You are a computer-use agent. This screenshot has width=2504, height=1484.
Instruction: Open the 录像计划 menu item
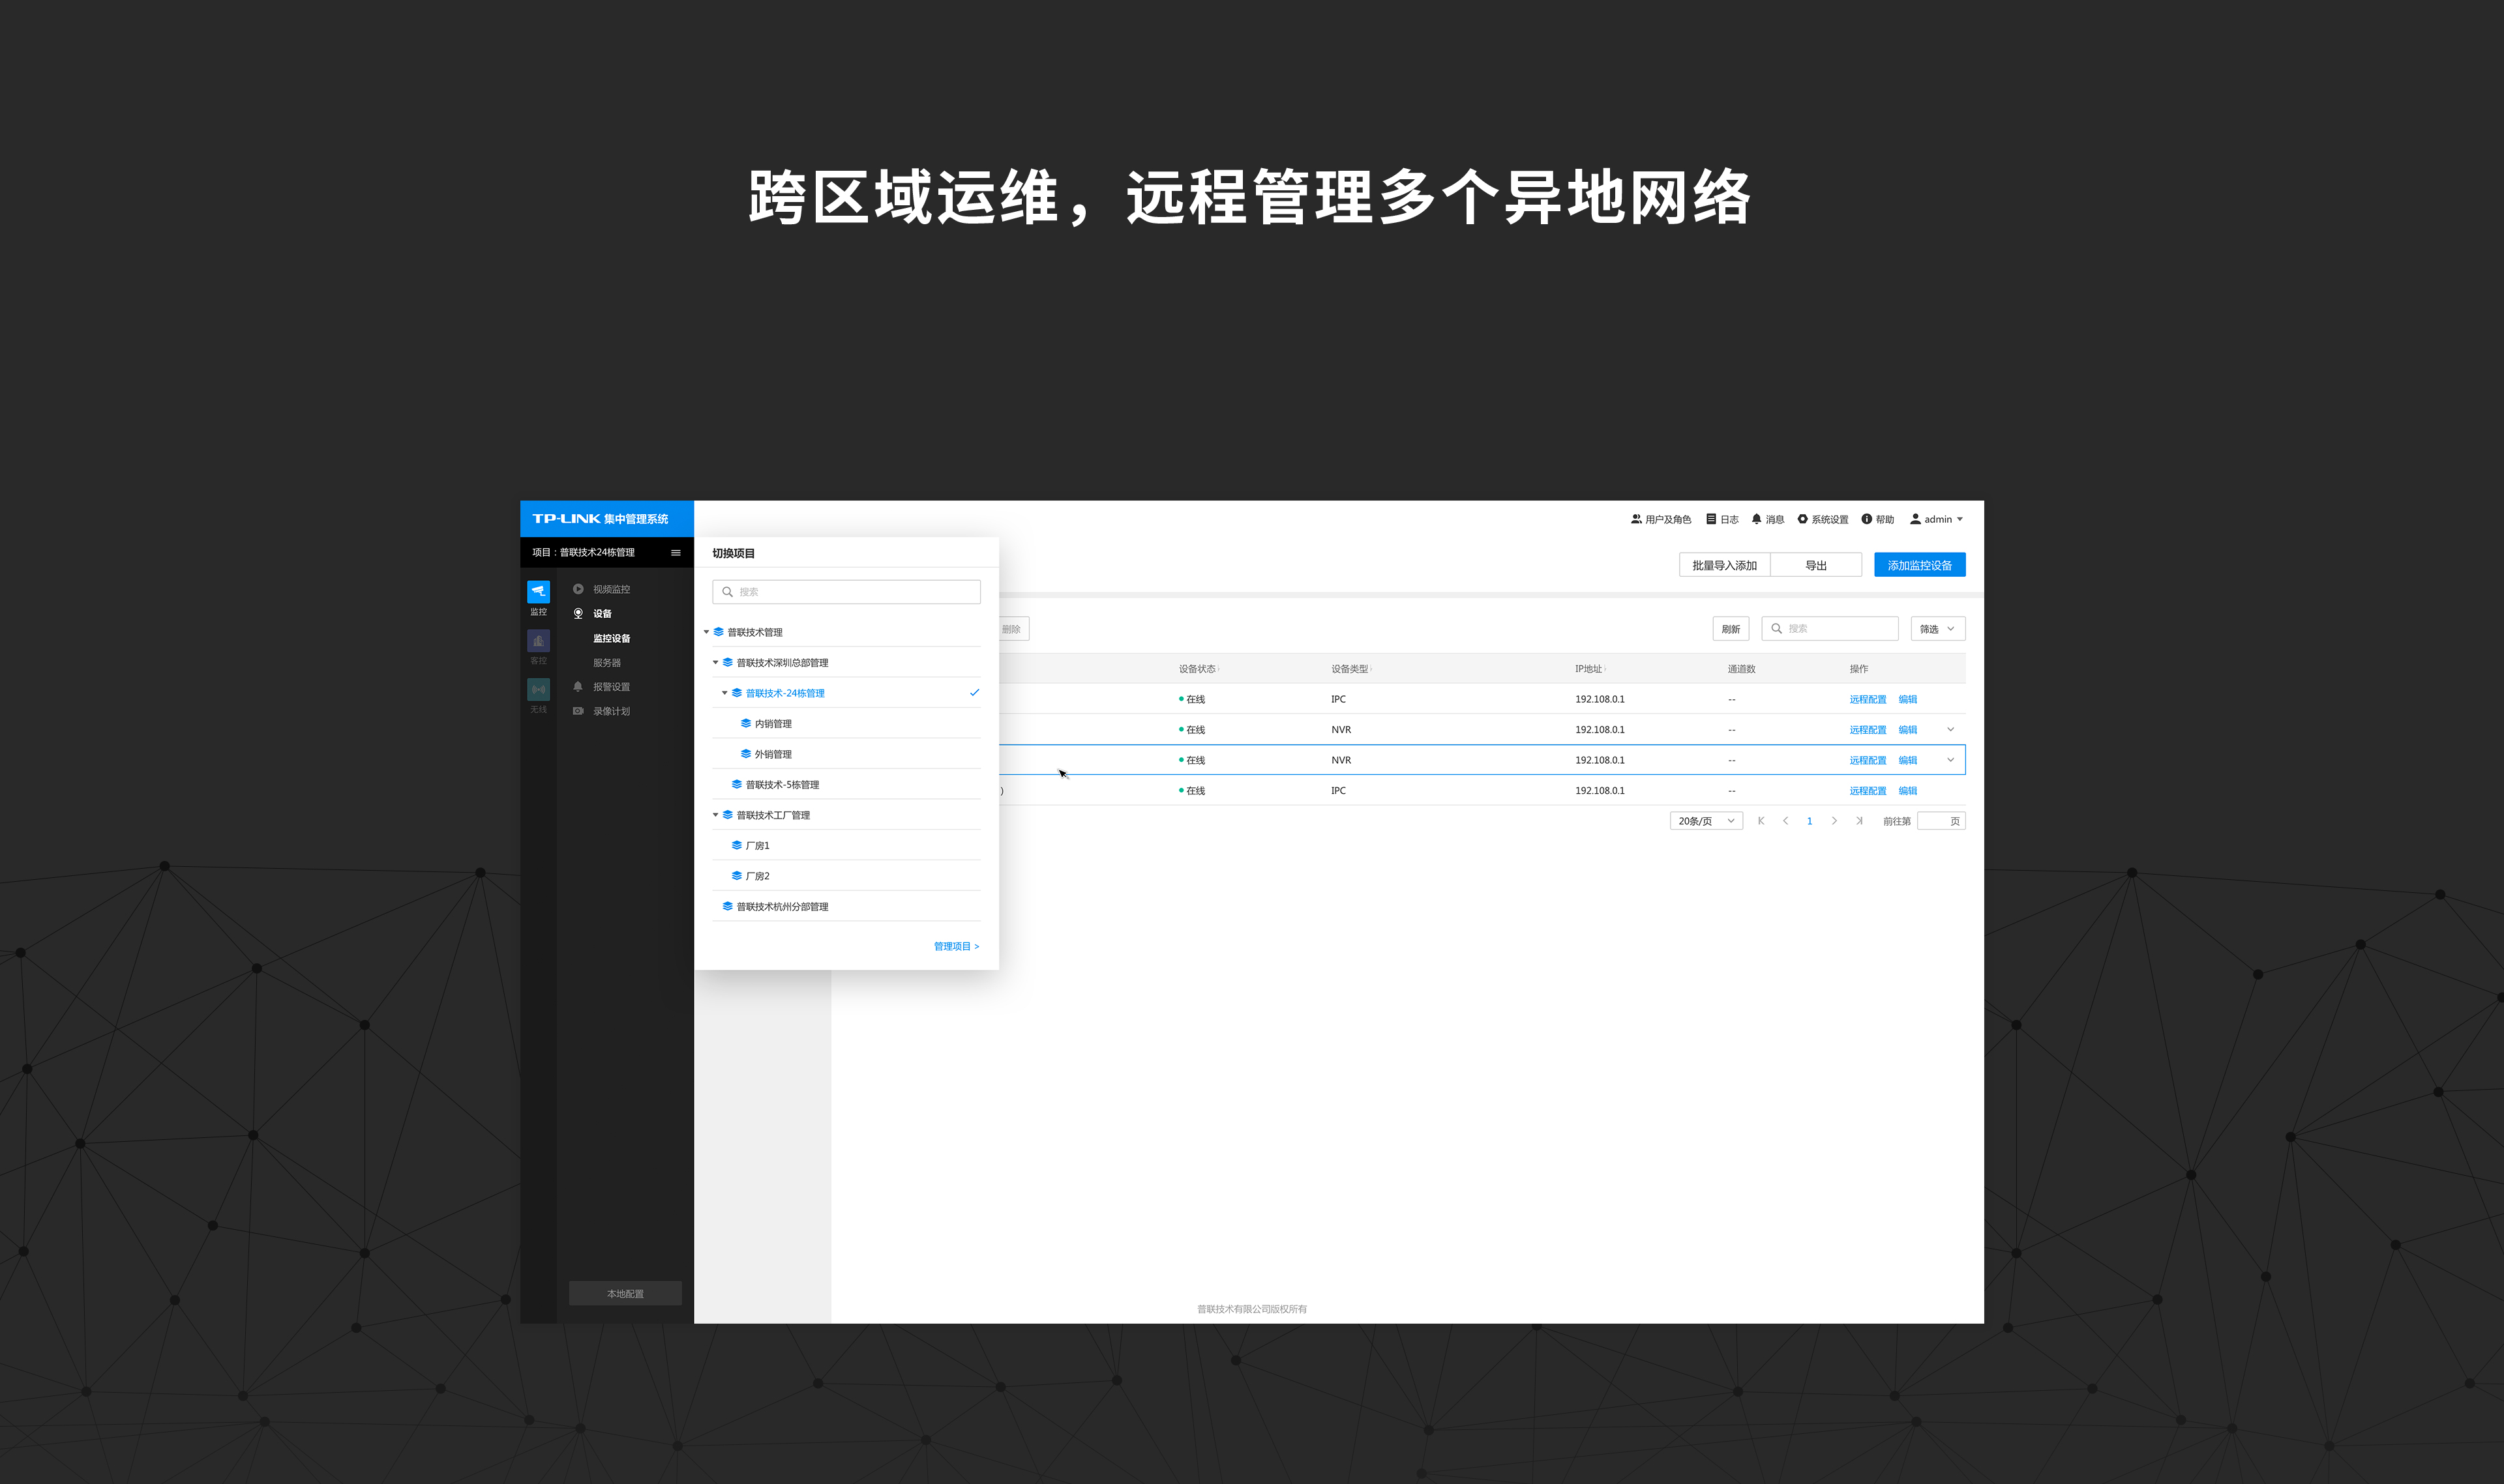coord(611,711)
